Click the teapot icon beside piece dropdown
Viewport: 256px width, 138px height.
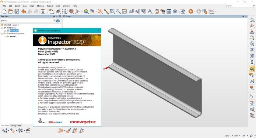(58, 21)
